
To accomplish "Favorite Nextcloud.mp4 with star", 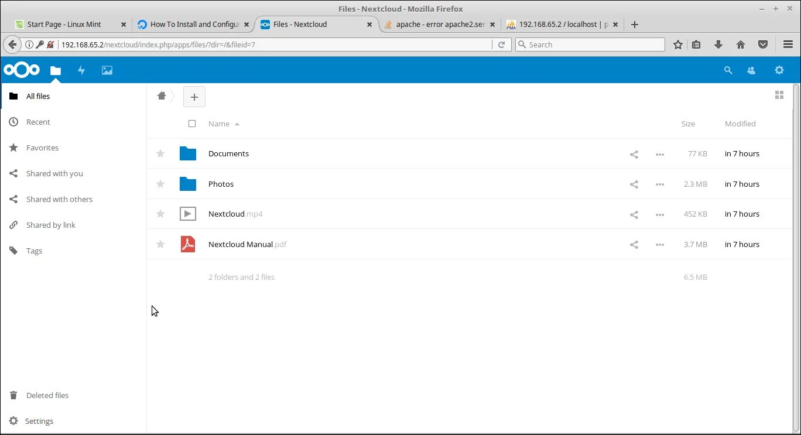I will (x=160, y=214).
